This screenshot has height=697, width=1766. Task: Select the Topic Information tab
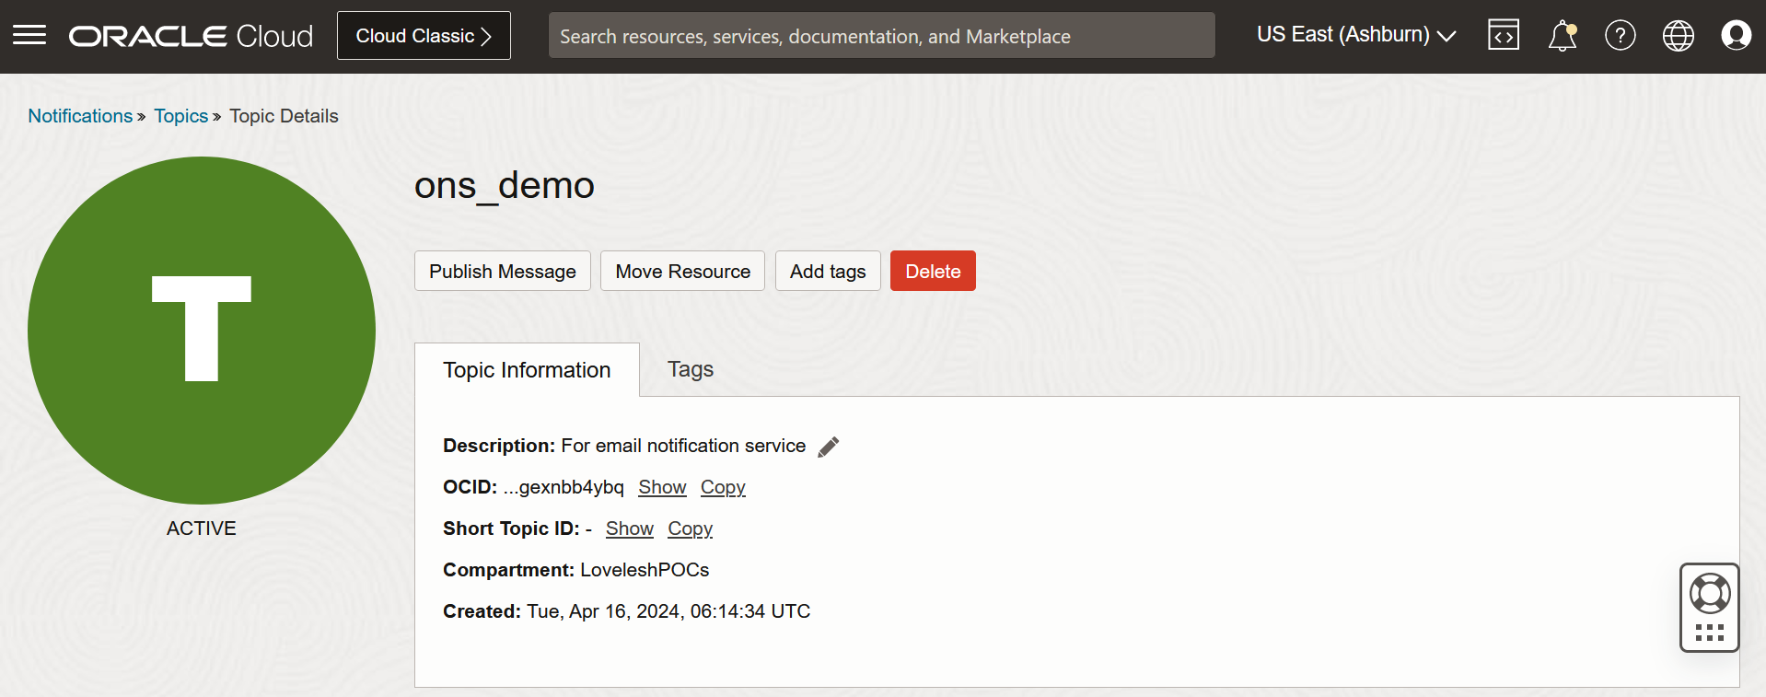[527, 370]
